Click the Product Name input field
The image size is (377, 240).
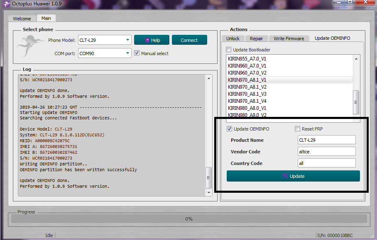coord(326,140)
